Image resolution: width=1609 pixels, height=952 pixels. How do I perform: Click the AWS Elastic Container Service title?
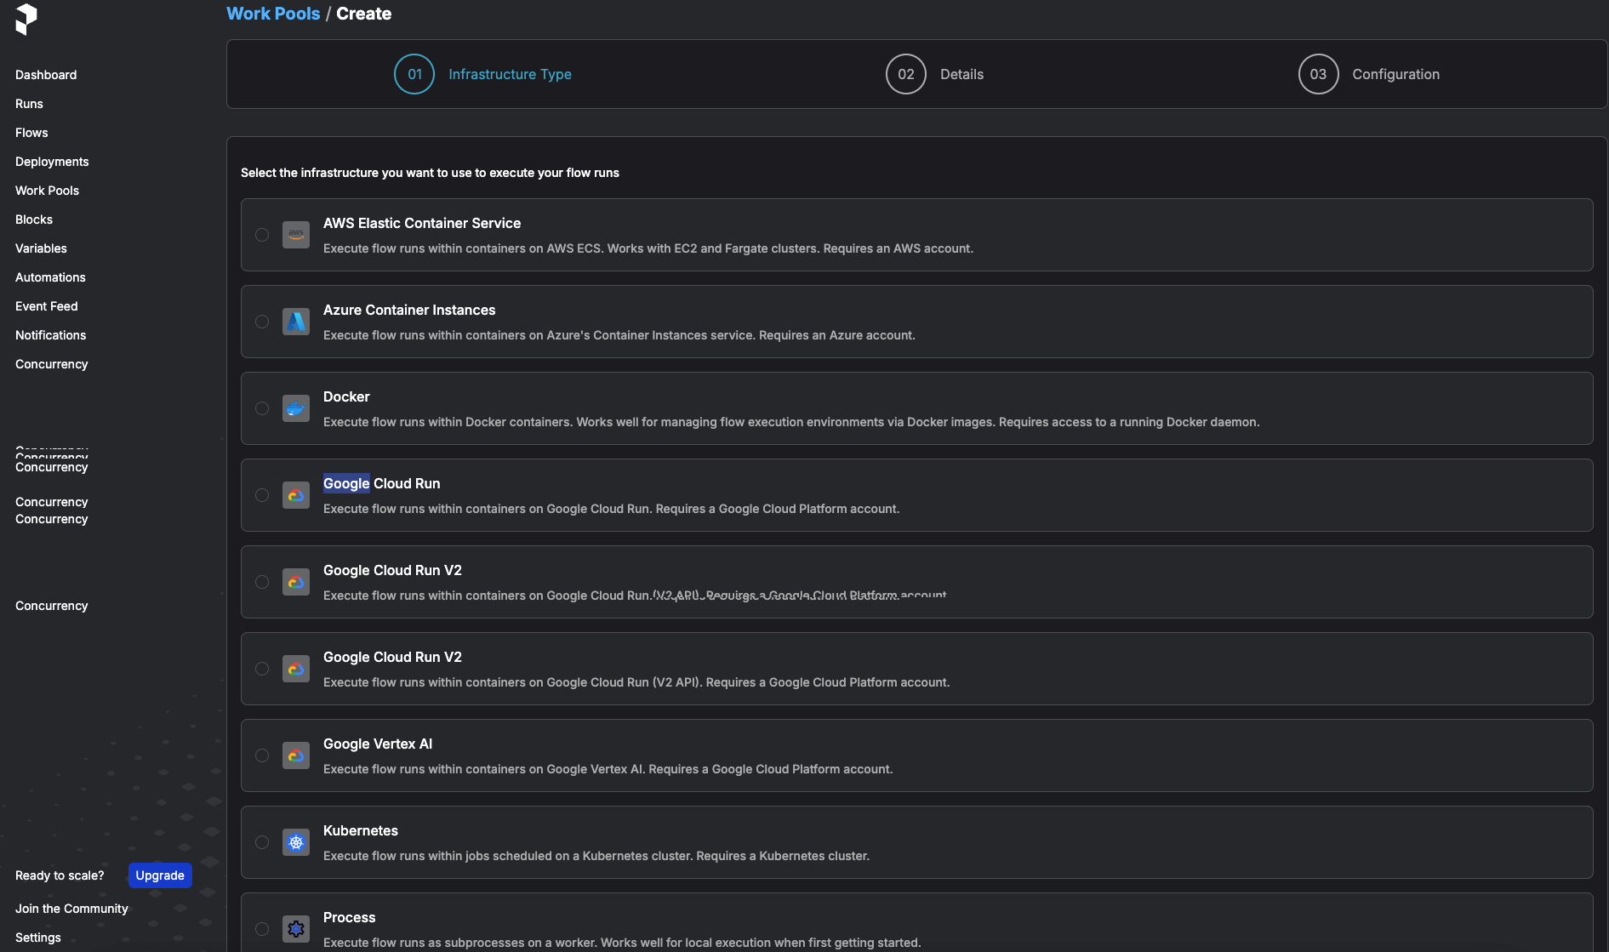pos(422,223)
